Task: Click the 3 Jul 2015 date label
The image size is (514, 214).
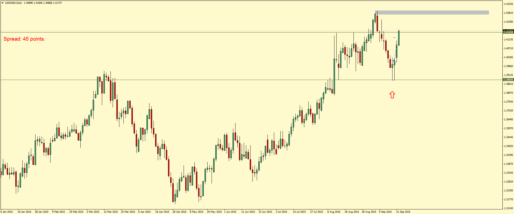Action: tap(282, 212)
